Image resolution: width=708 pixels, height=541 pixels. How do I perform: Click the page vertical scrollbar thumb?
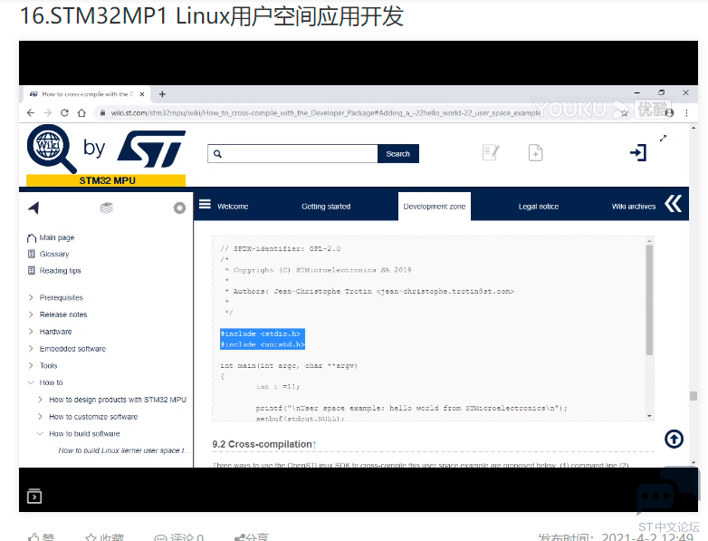(x=694, y=396)
